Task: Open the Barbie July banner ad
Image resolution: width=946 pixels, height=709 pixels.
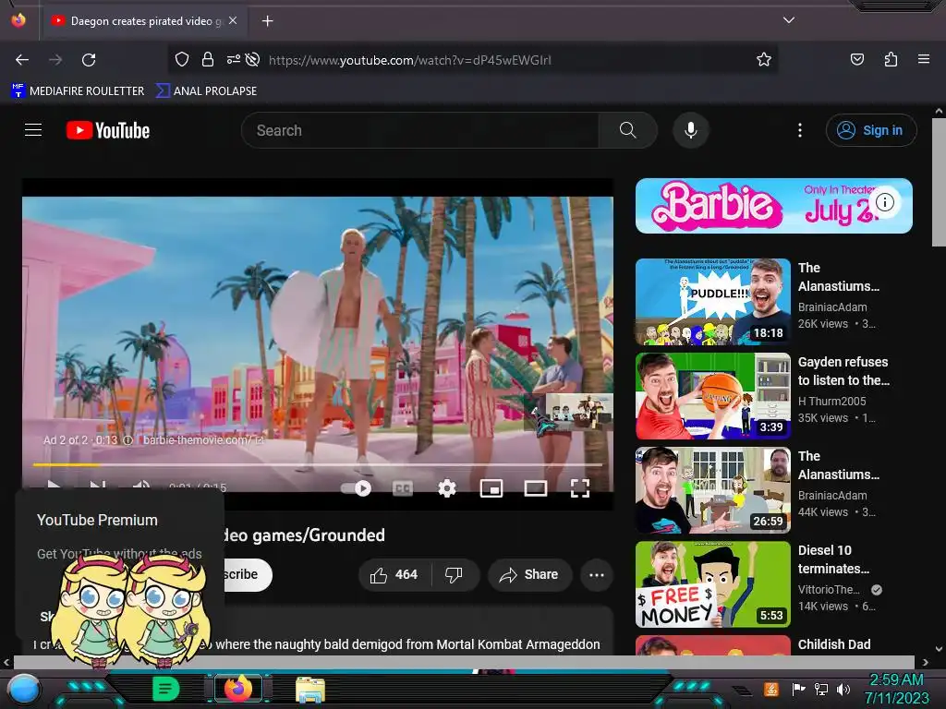Action: click(773, 206)
